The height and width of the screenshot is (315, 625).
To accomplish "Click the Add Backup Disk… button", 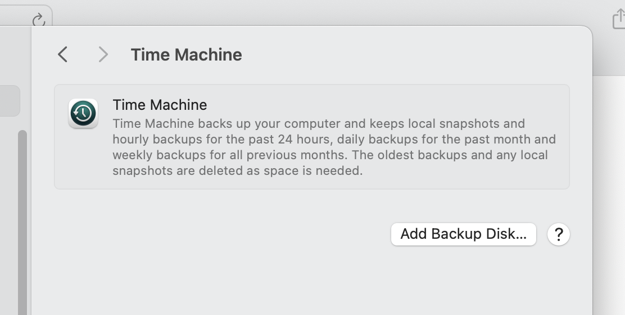I will 464,234.
